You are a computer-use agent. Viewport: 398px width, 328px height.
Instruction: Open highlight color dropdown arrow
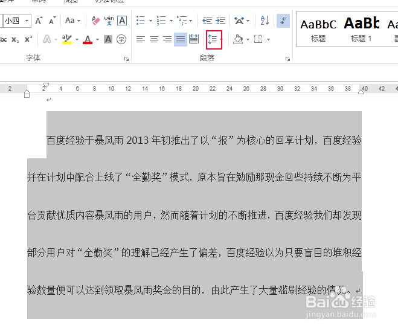77,40
